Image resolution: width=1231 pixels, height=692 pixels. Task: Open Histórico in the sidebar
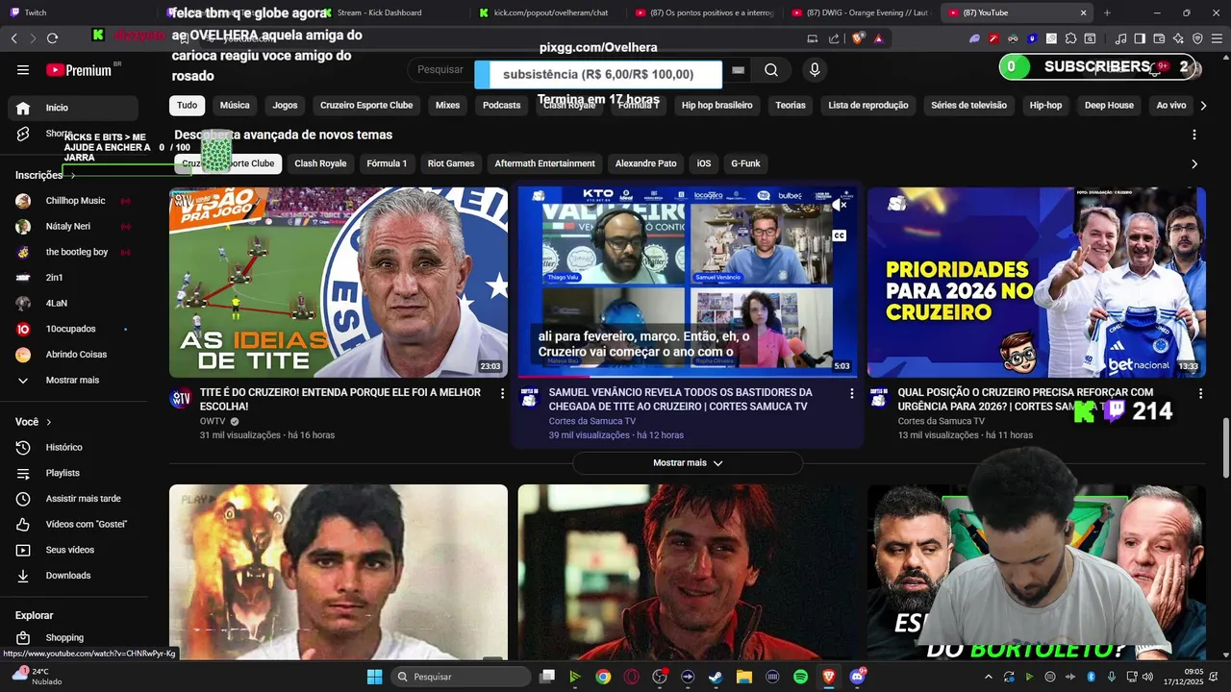click(x=73, y=447)
